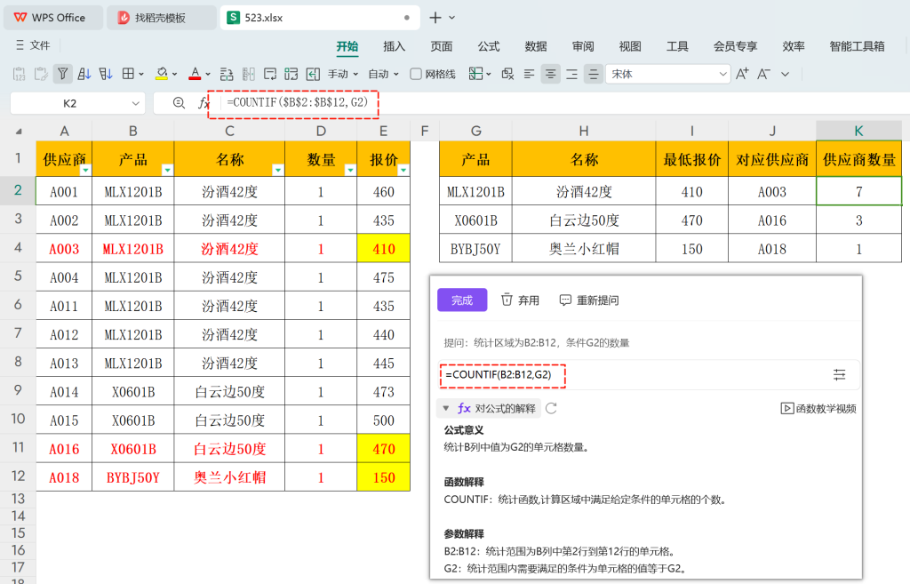
Task: Click the center align icon
Action: tap(550, 74)
